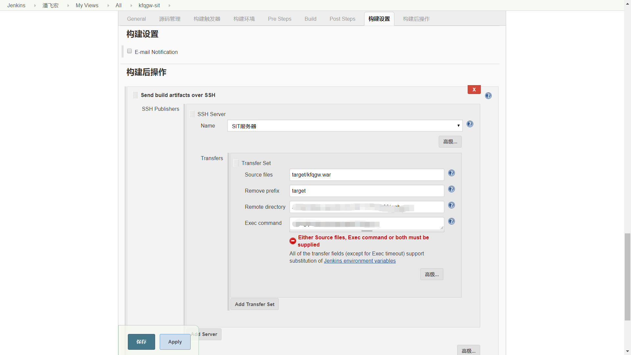Click Add Transfer Set button
Viewport: 631px width, 355px height.
pos(254,304)
